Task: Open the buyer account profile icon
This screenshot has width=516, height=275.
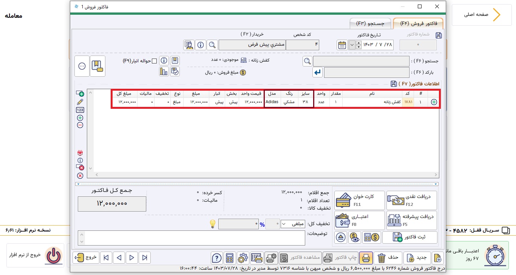Action: pyautogui.click(x=189, y=45)
